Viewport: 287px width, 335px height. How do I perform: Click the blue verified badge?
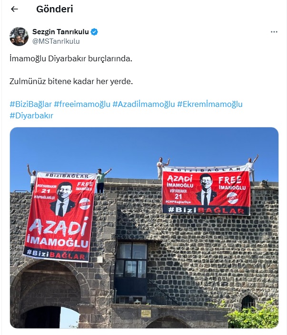94,32
